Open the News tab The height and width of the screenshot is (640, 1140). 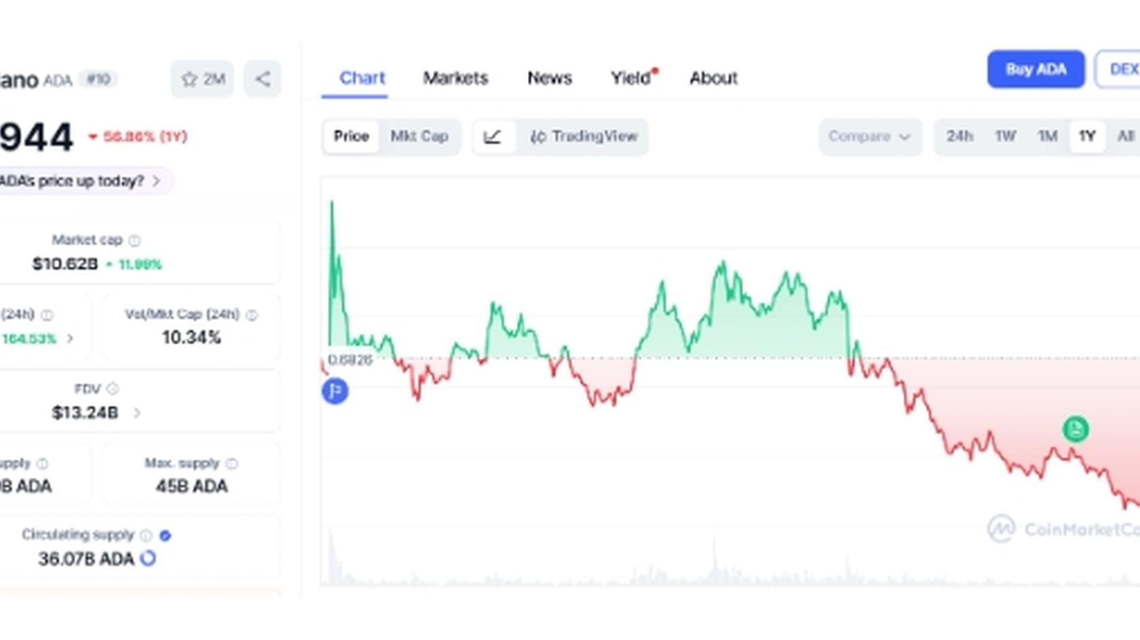point(548,78)
